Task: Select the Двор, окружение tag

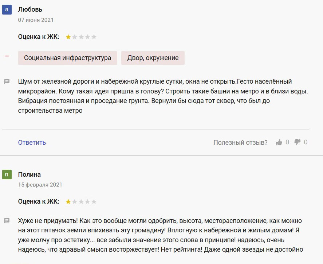Action: [153, 58]
